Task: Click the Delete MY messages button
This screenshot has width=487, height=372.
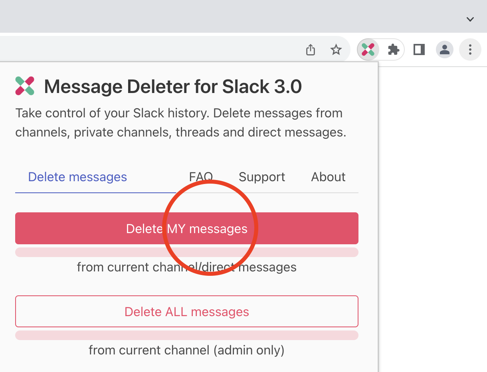Action: (x=187, y=228)
